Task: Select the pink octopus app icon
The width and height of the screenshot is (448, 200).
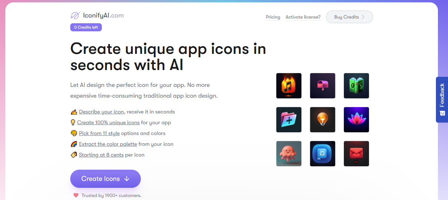Action: 289,154
